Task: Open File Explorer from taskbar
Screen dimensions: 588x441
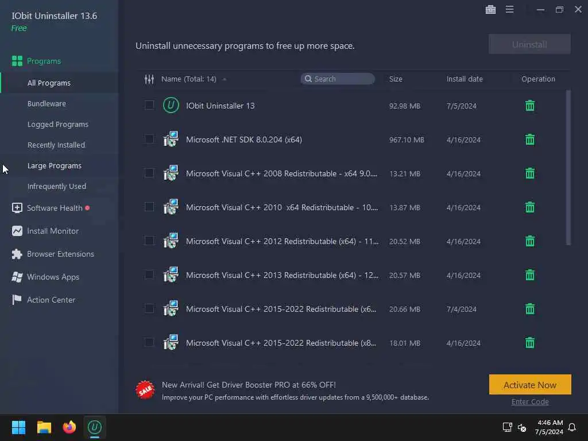Action: click(x=44, y=427)
